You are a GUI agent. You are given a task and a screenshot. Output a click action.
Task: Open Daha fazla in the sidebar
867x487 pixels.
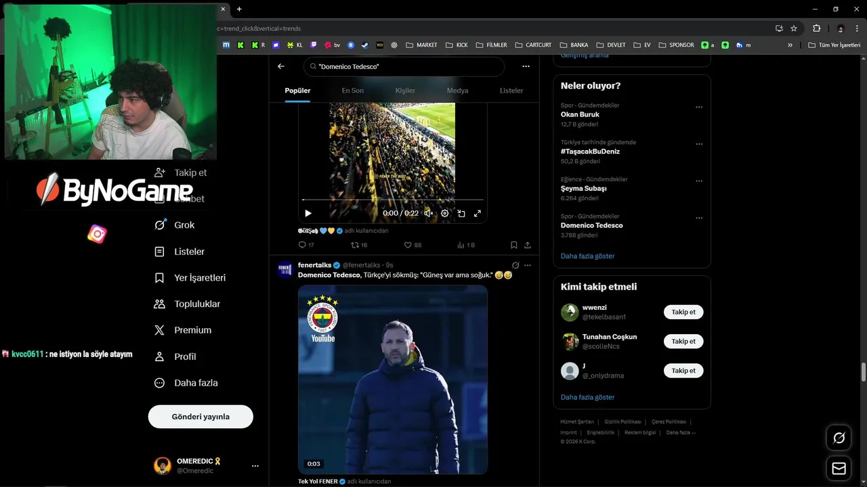[186, 383]
